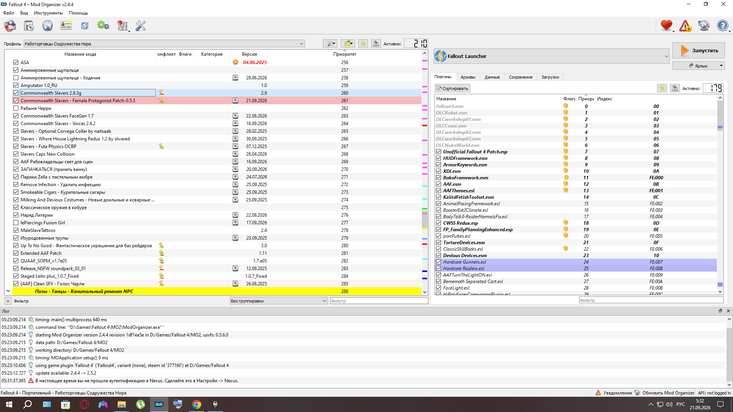This screenshot has height=412, width=733.
Task: Click the uTorrent taskbar icon
Action: [140, 404]
